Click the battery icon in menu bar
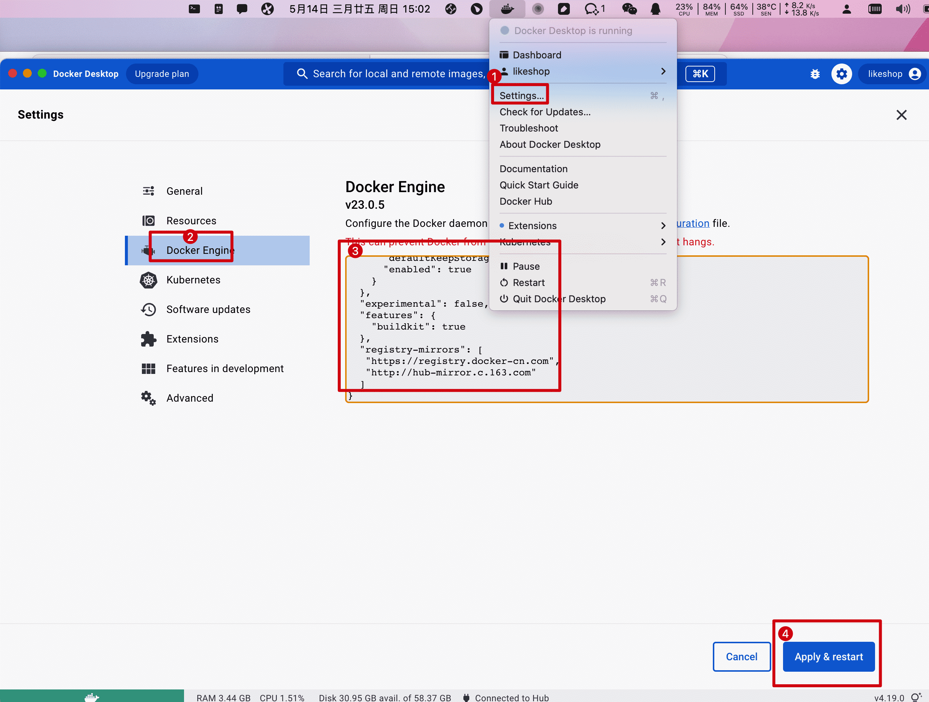The width and height of the screenshot is (929, 702). click(x=874, y=9)
